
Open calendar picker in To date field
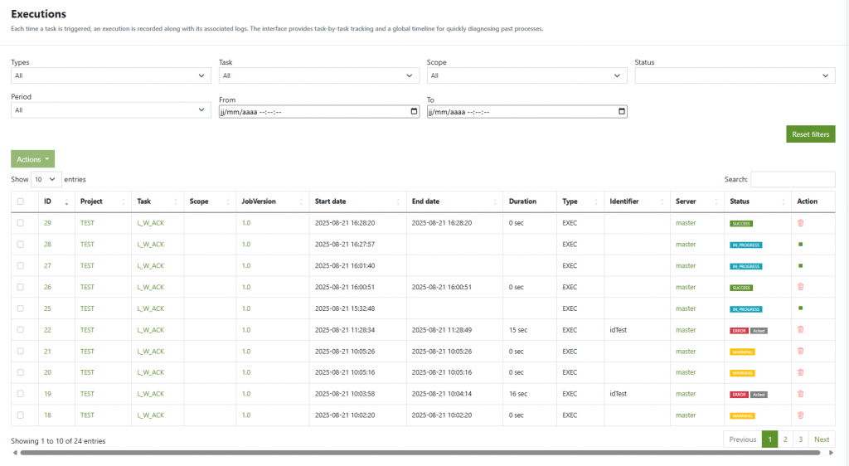622,111
